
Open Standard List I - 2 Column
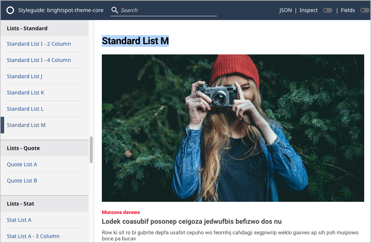click(x=39, y=44)
